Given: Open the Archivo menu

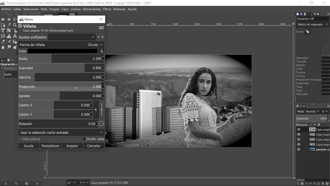Looking at the screenshot, I should coord(6,9).
